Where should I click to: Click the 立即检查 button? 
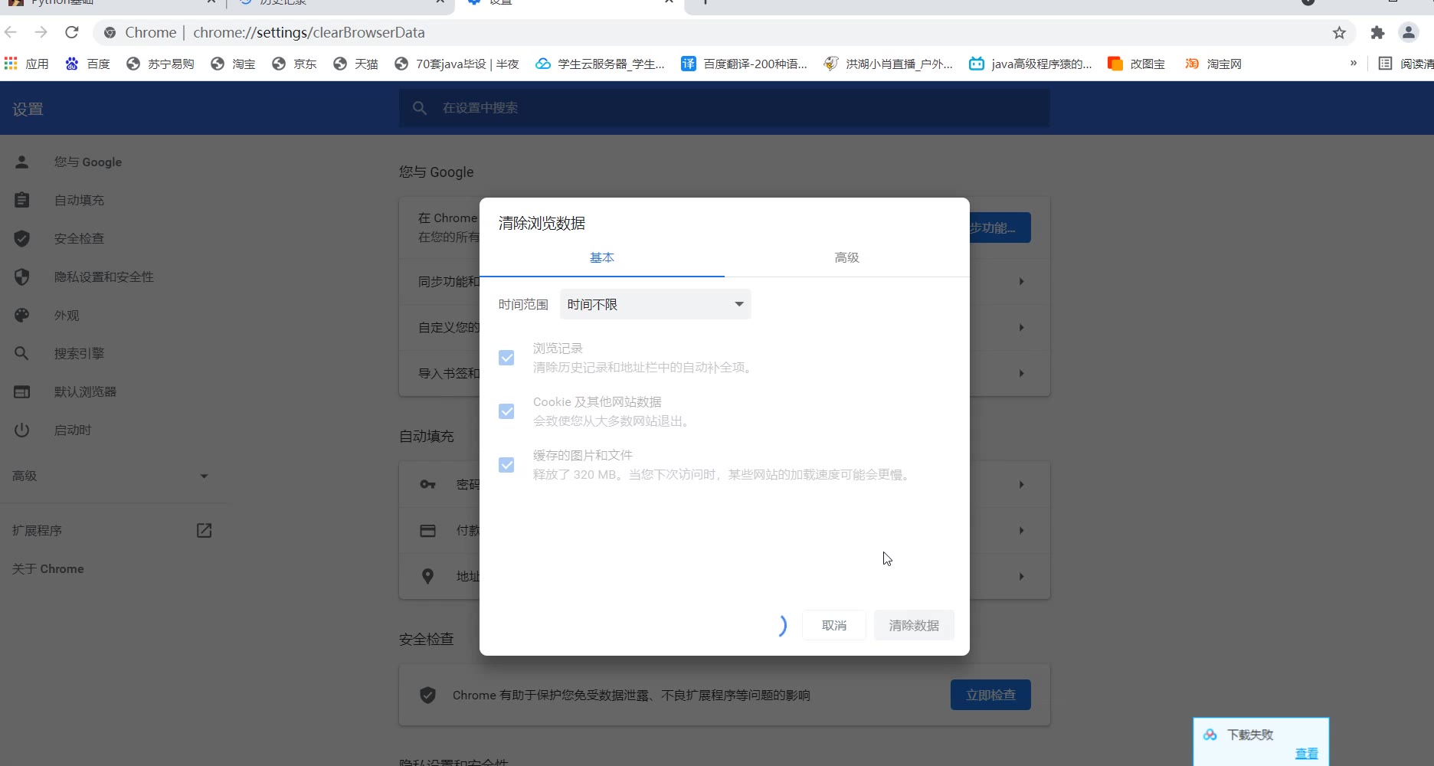(x=990, y=695)
